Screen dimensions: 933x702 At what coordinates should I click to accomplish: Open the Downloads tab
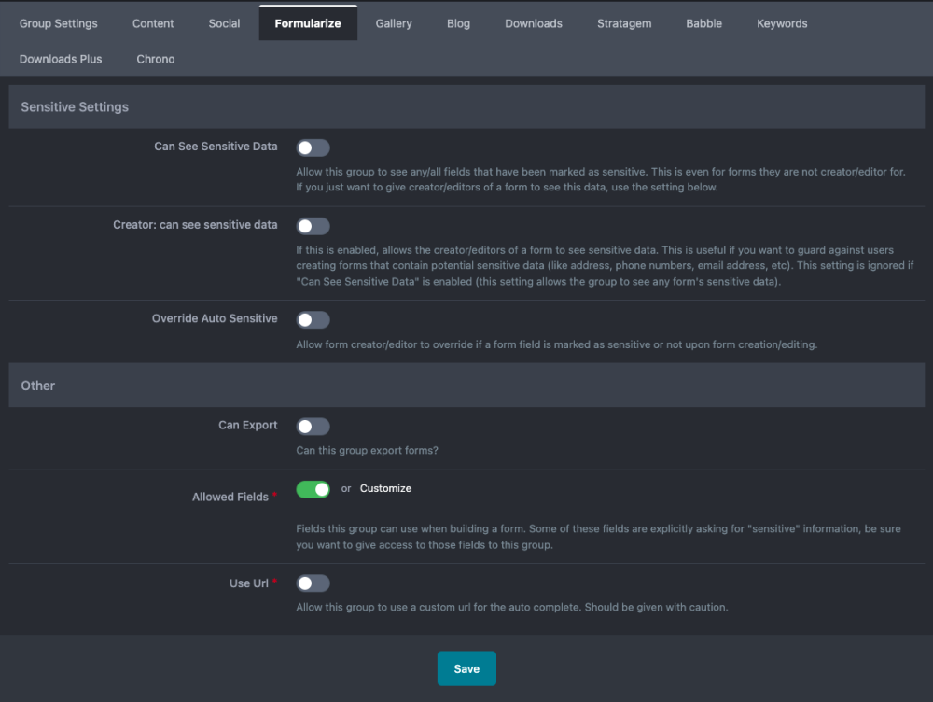(x=534, y=23)
